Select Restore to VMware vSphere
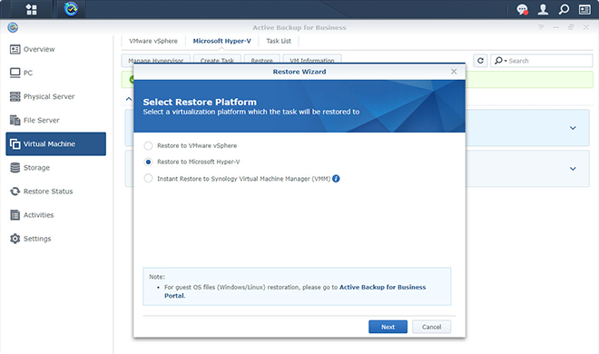 coord(148,145)
